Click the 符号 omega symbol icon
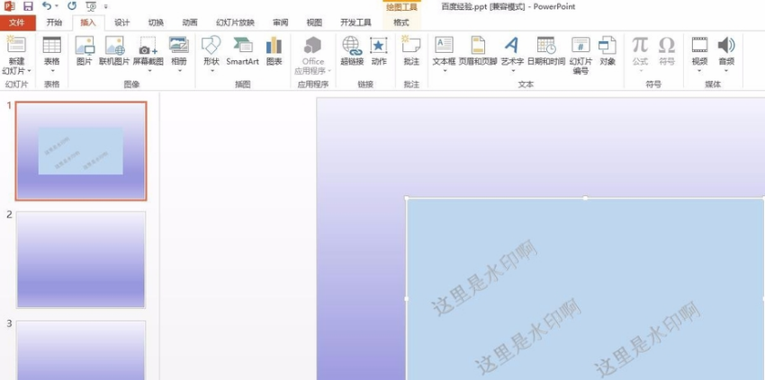765x380 pixels. 666,45
